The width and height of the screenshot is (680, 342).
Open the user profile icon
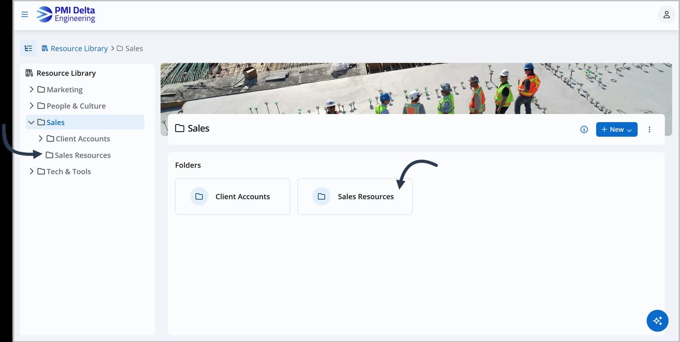click(x=666, y=15)
